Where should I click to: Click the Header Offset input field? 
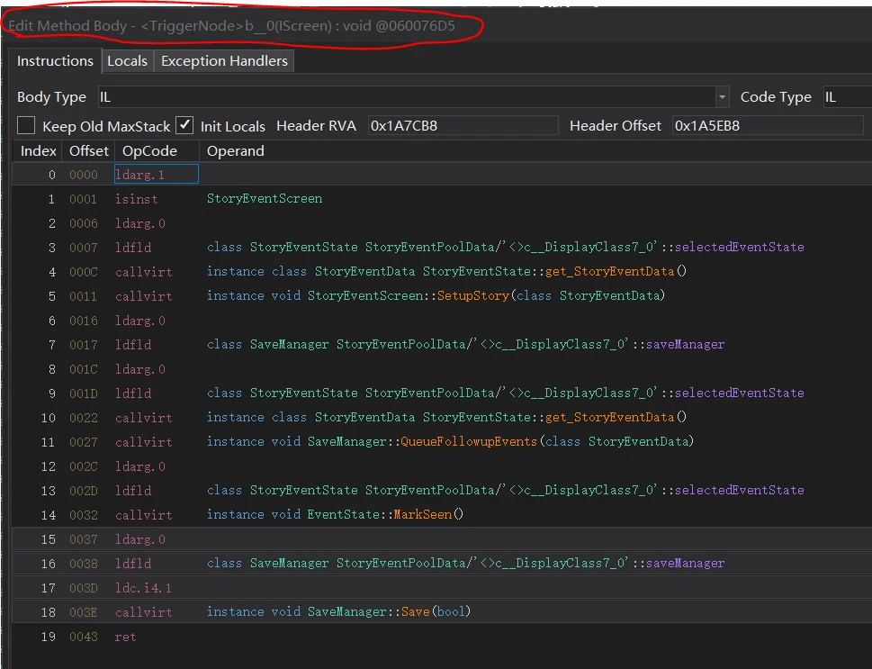(768, 126)
